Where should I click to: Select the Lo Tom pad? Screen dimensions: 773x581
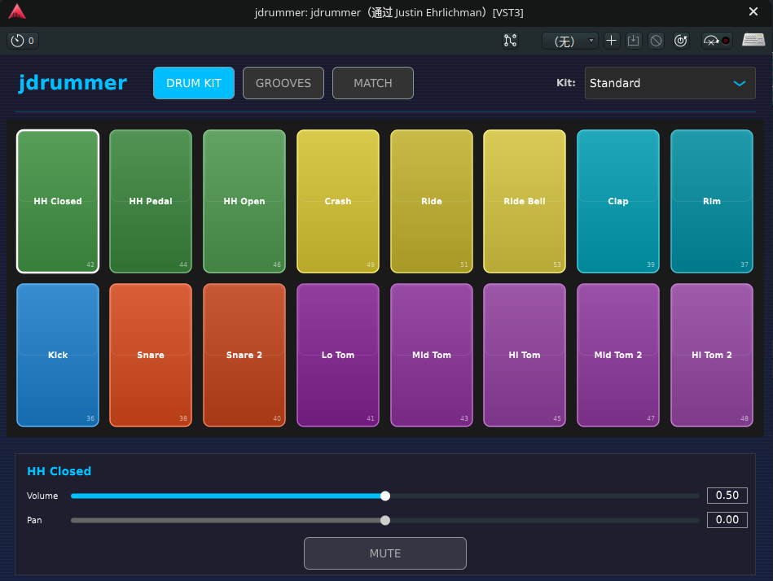(x=338, y=355)
